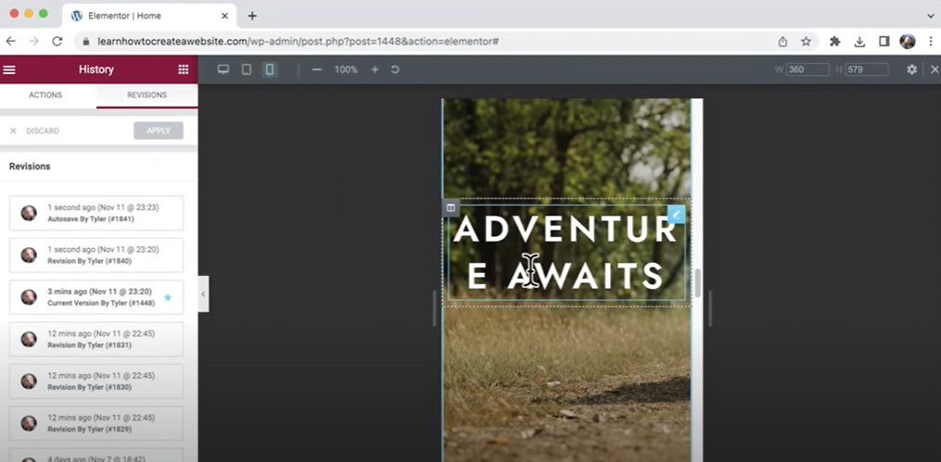The height and width of the screenshot is (462, 941).
Task: Select the Elementor | Home browser tab
Action: [x=149, y=16]
